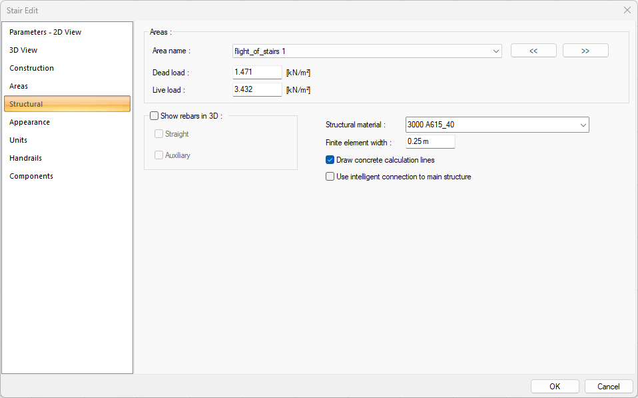Switch to 3D View section

[23, 50]
